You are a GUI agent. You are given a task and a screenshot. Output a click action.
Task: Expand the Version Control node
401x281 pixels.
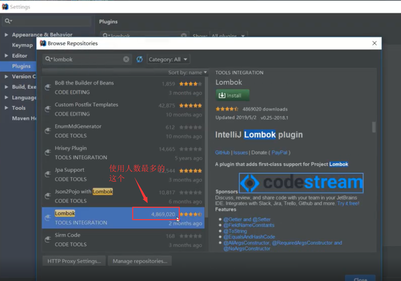6,77
